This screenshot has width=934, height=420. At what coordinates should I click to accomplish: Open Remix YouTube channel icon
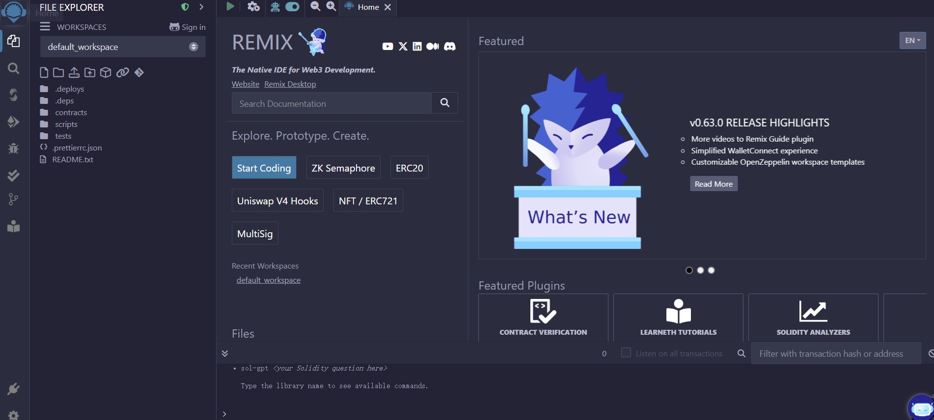(x=387, y=47)
